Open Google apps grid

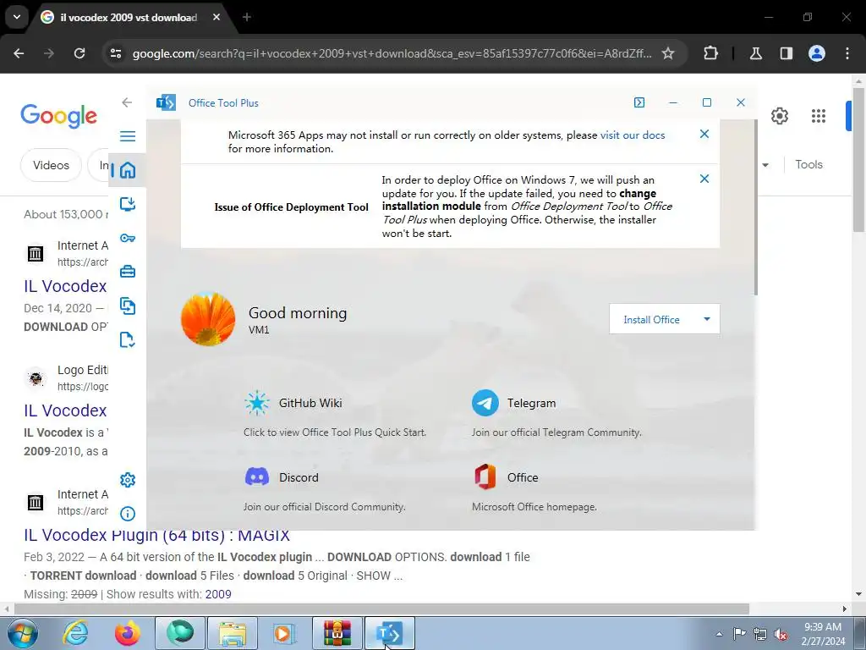(x=819, y=115)
